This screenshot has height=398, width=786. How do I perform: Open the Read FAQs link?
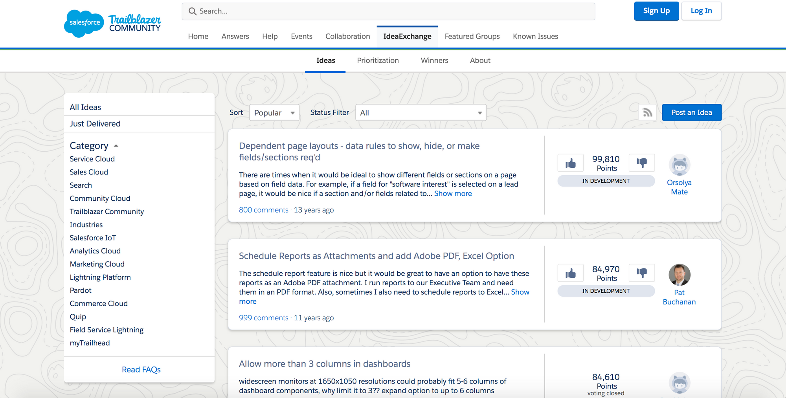[141, 370]
